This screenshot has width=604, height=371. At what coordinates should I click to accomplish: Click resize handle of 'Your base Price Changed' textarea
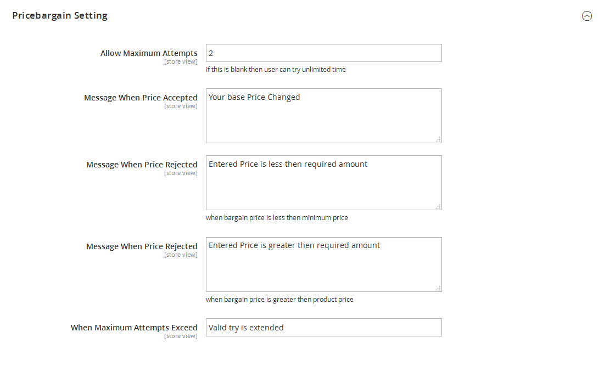pos(438,140)
